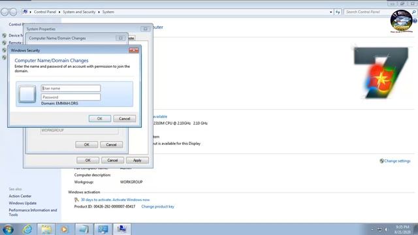This screenshot has width=418, height=235.
Task: Click the volume icon in system tray
Action: (386, 229)
